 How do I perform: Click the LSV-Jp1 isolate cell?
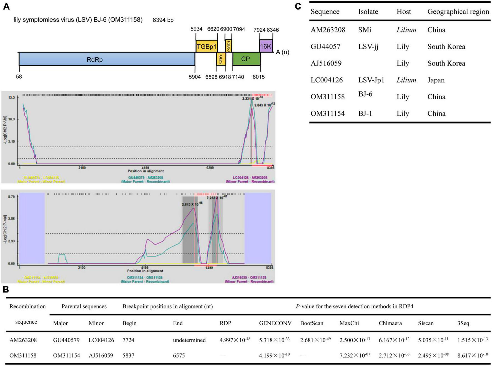(371, 80)
